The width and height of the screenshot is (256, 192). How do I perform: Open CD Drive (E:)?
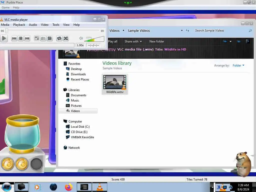pos(79,132)
